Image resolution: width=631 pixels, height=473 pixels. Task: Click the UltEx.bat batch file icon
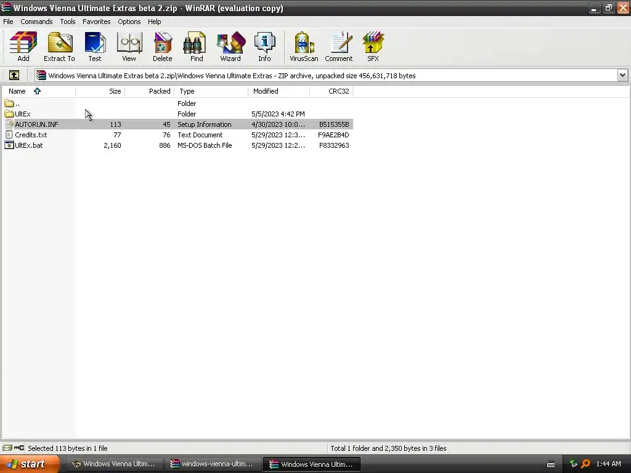click(x=9, y=145)
